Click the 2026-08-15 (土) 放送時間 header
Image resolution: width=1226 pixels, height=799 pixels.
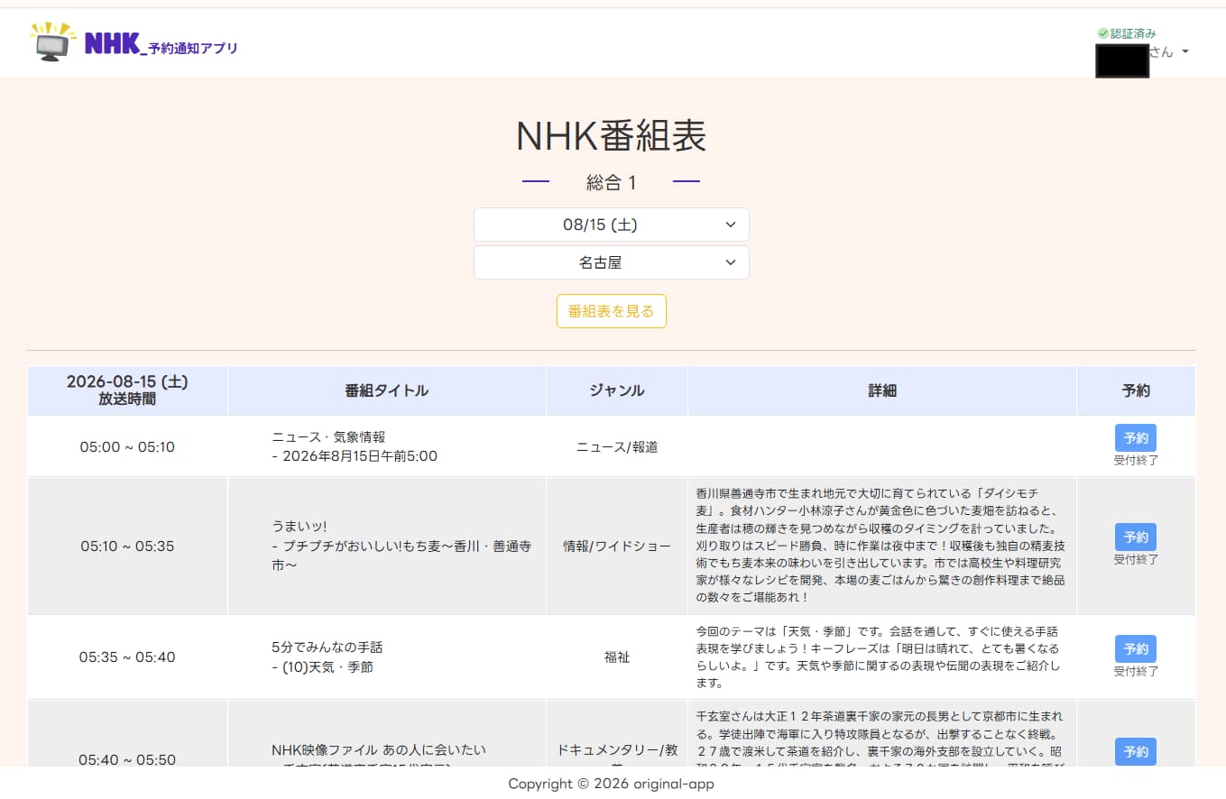click(127, 390)
